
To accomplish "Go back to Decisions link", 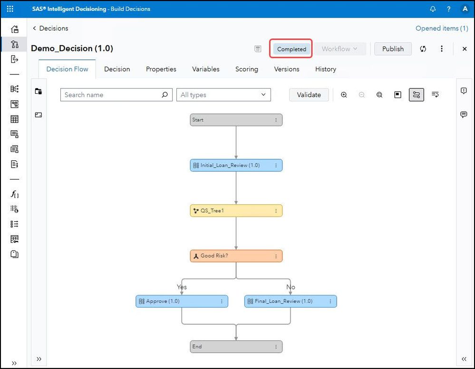I will 50,28.
